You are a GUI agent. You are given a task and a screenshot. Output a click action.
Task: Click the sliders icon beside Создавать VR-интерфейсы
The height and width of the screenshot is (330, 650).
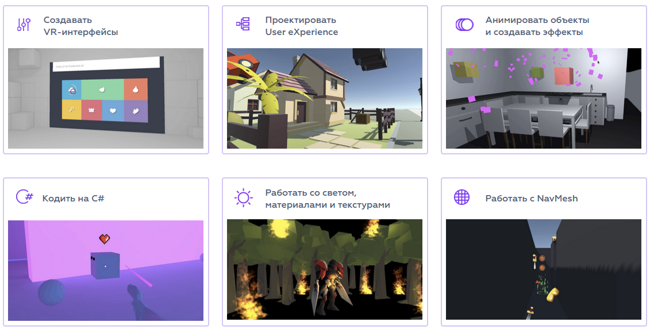24,25
